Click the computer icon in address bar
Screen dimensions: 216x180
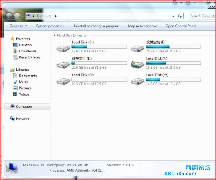[x=28, y=16]
